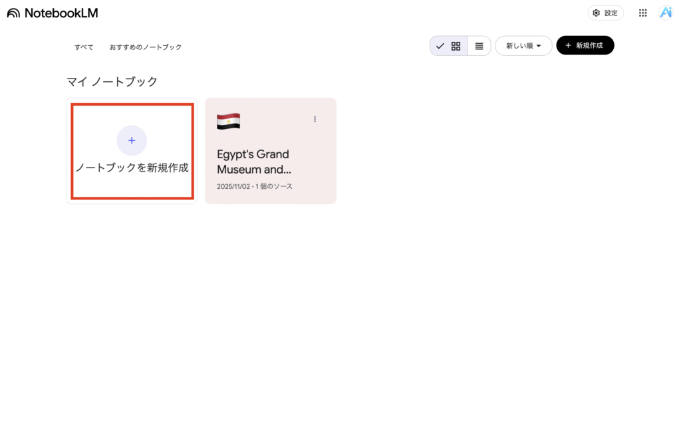Click the plus circle icon in the new notebook card
The image size is (681, 421).
coord(132,140)
